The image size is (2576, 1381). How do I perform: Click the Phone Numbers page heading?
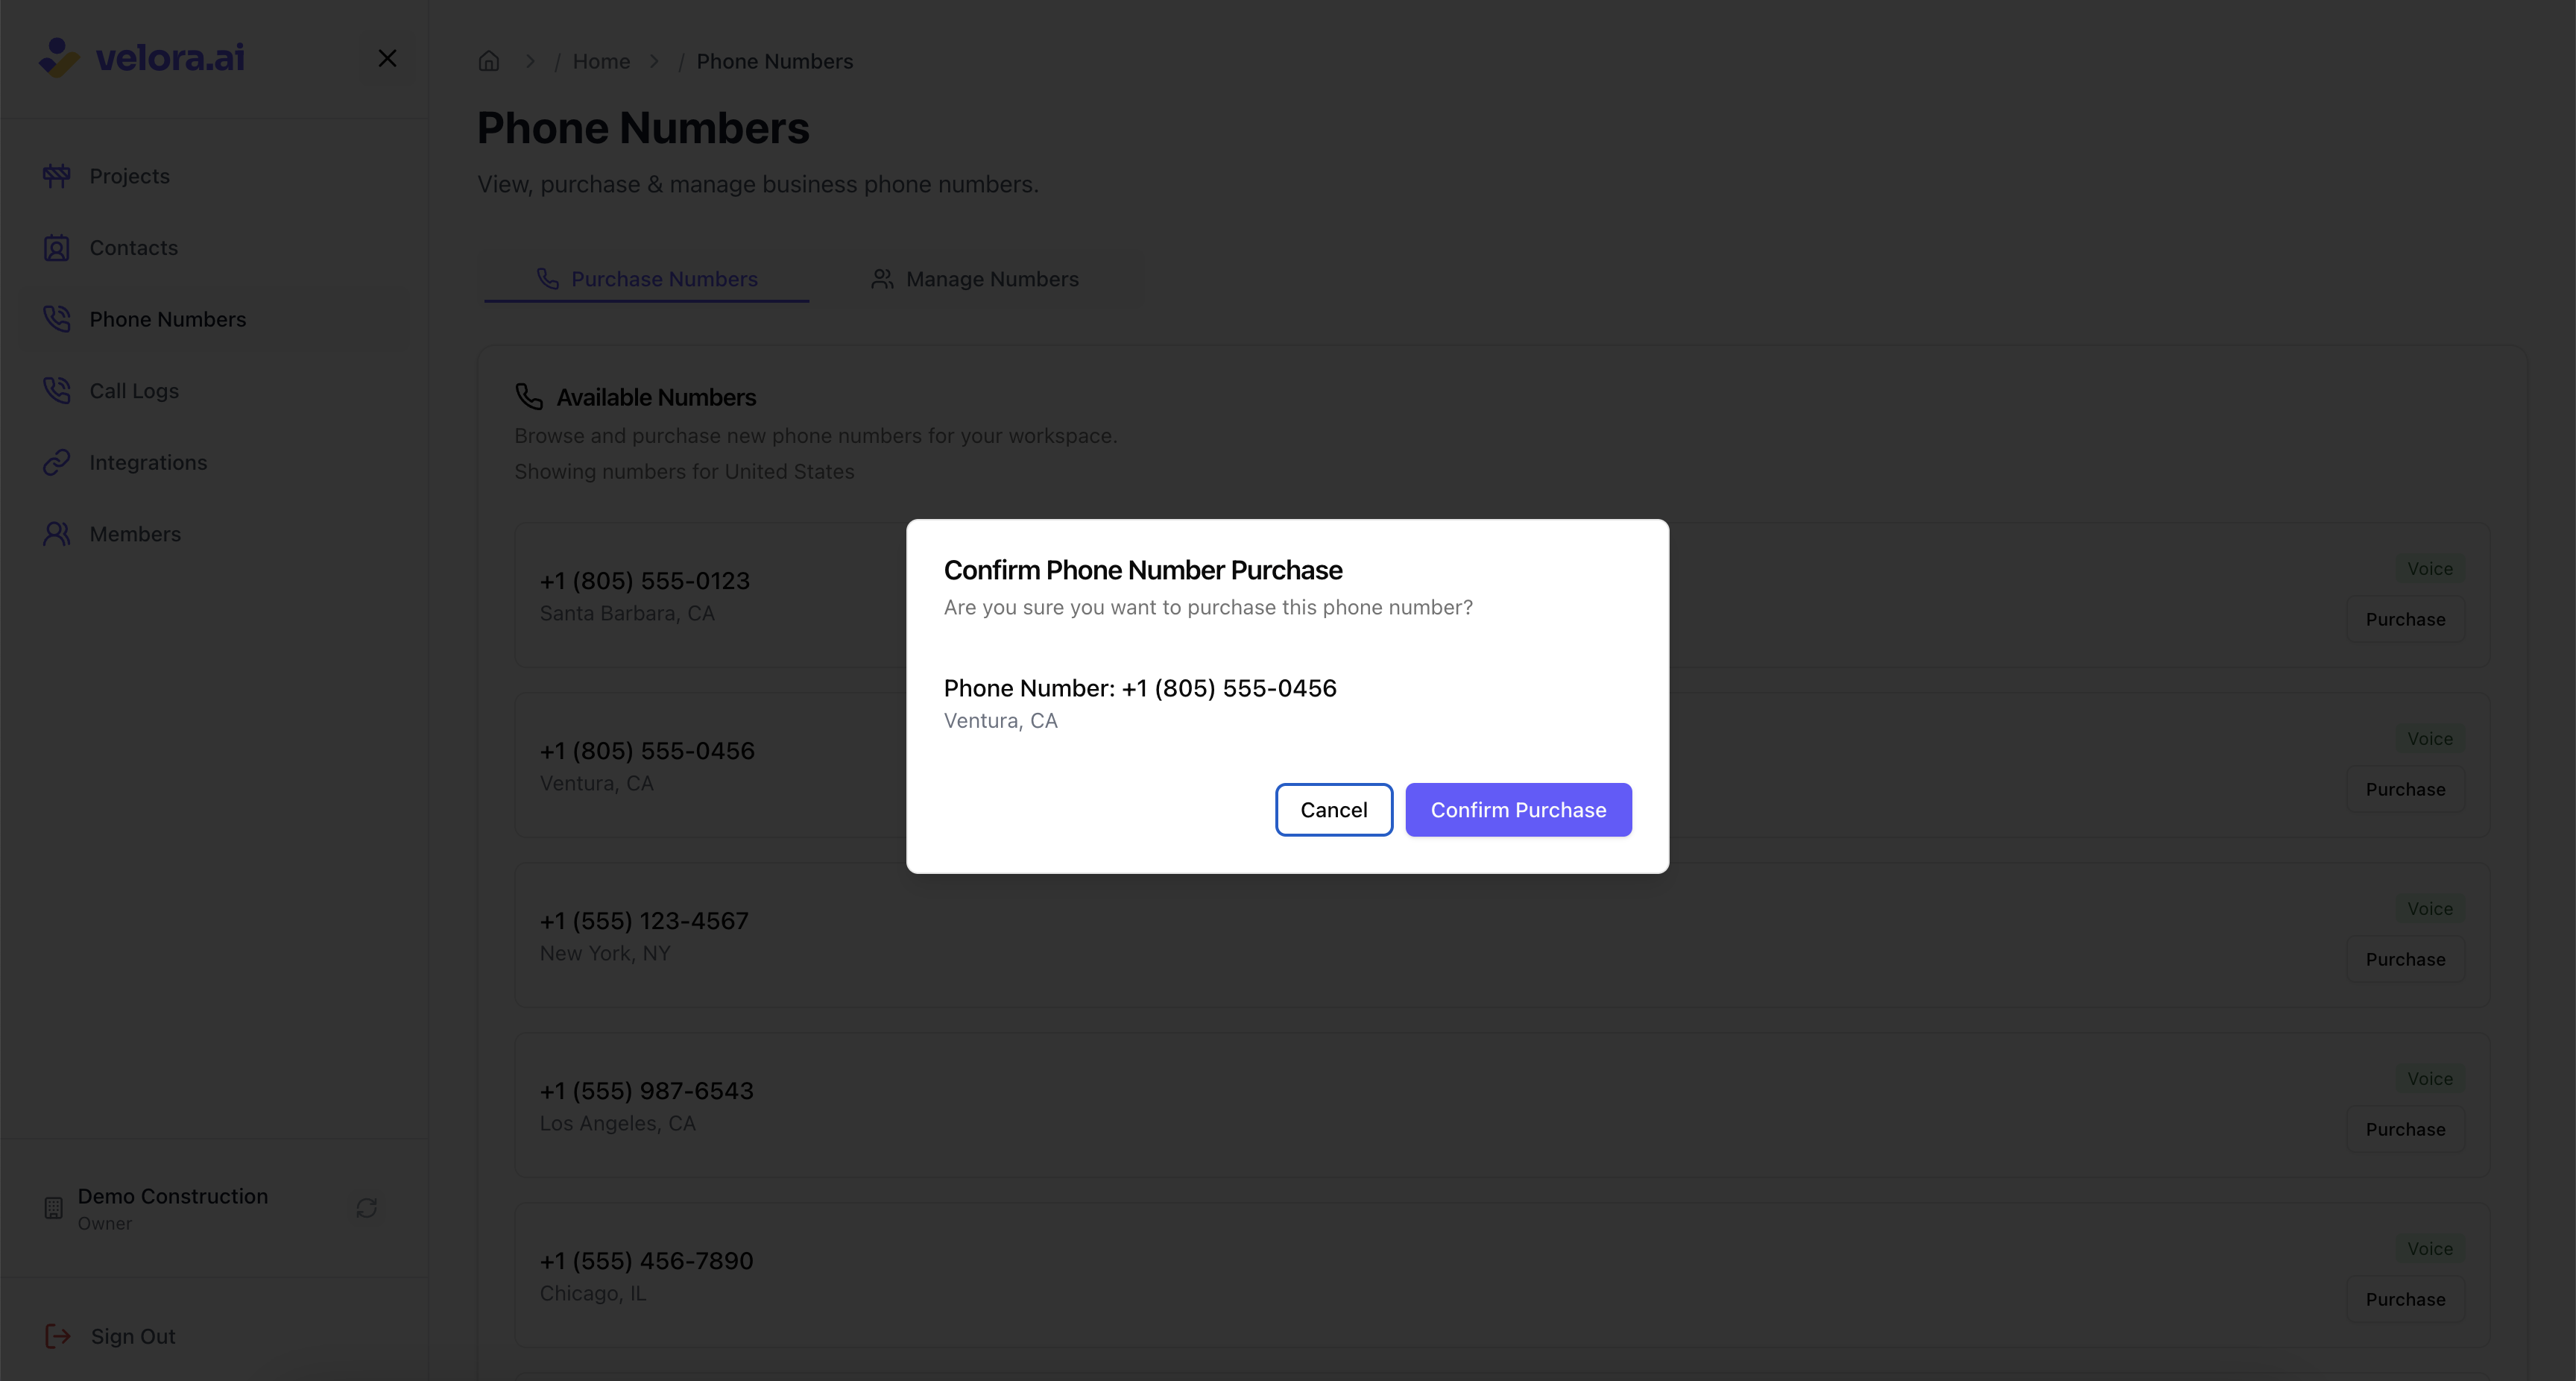tap(643, 128)
